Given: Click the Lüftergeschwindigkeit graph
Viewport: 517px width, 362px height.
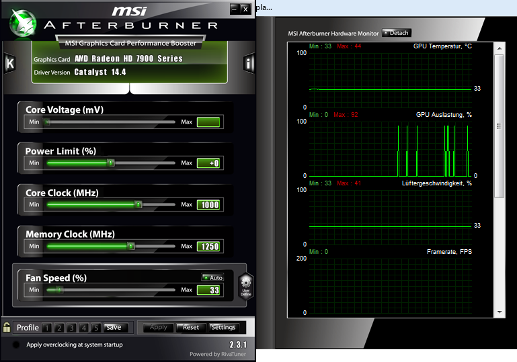Looking at the screenshot, I should [391, 217].
